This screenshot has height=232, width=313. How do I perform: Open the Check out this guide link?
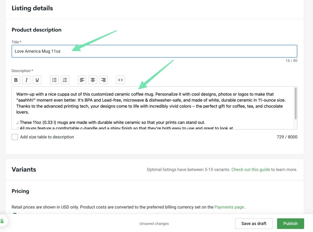250,170
